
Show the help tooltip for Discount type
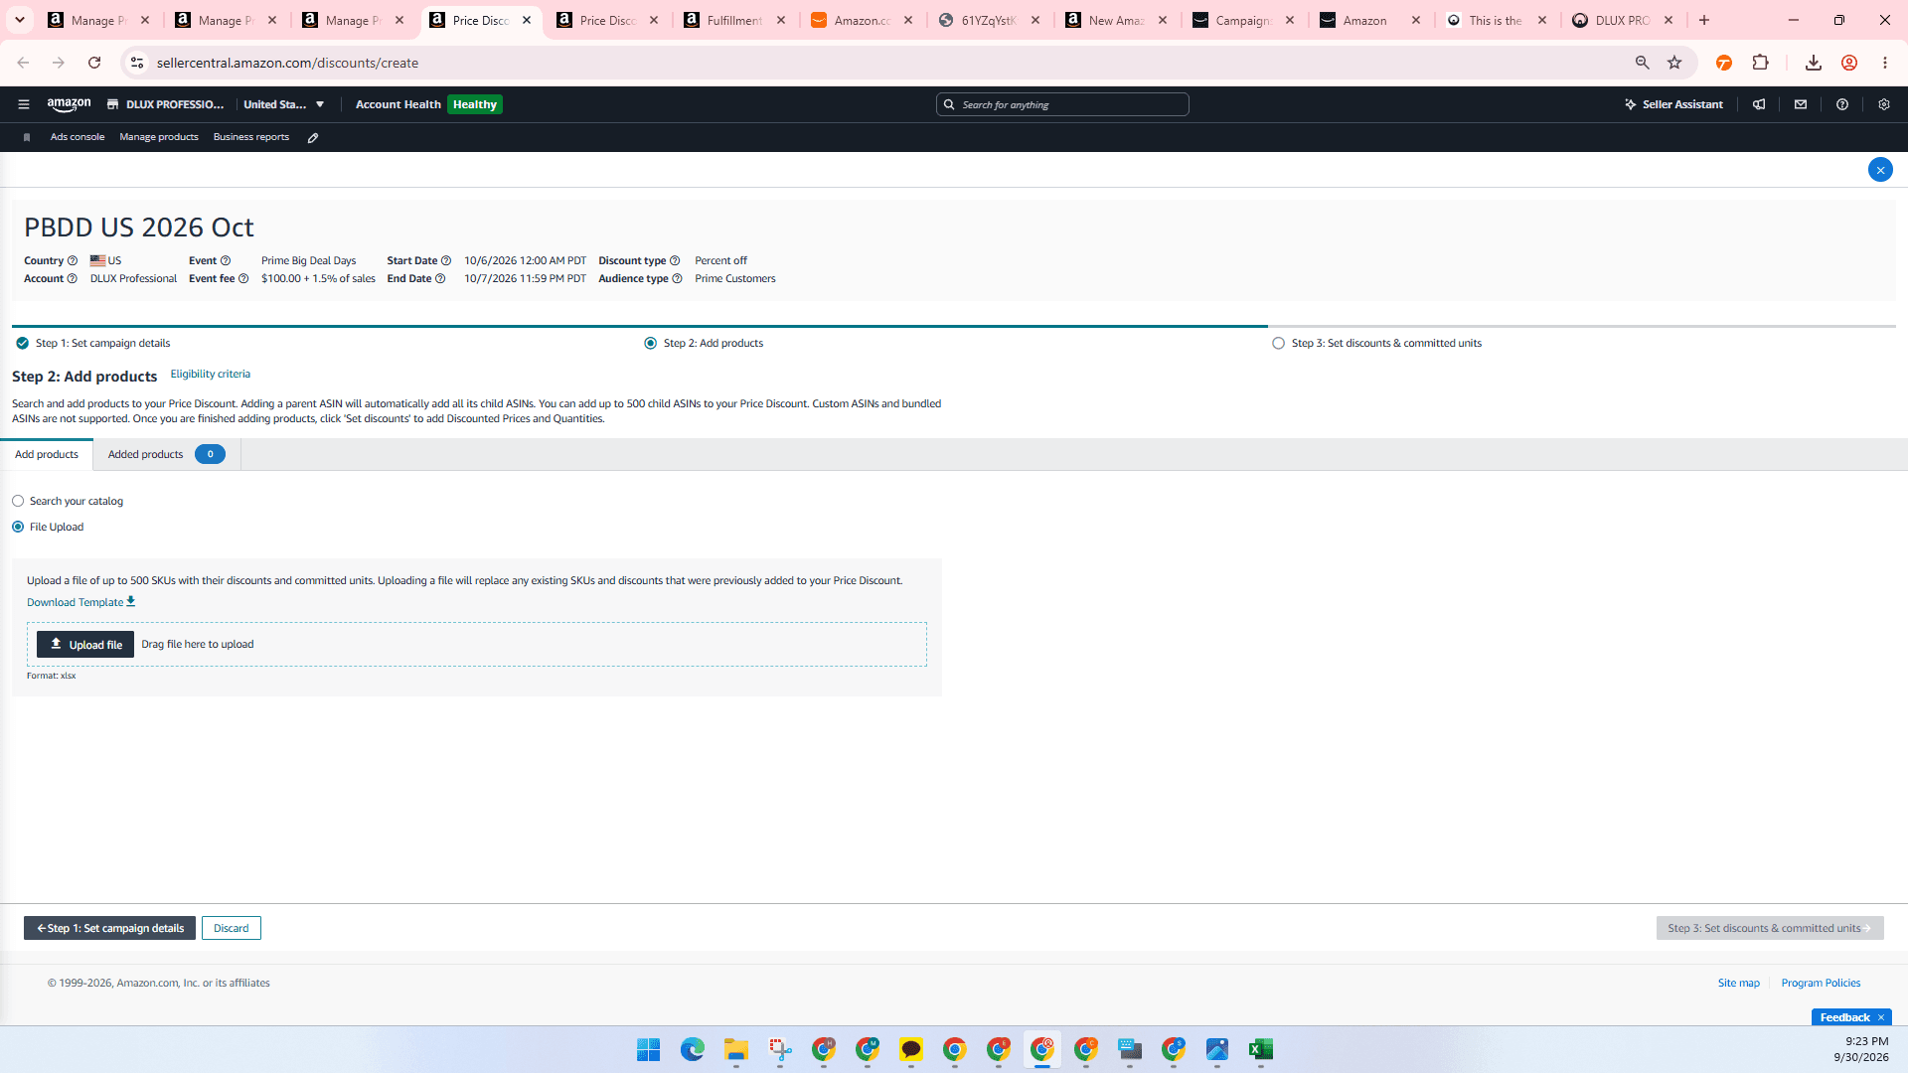pyautogui.click(x=675, y=261)
